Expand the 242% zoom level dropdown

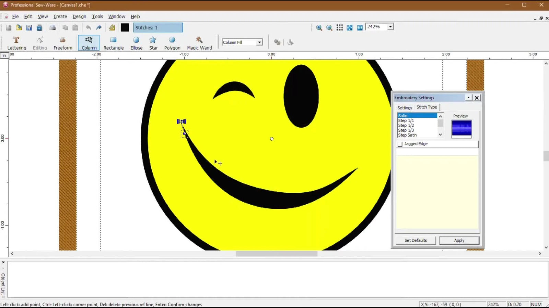point(390,27)
